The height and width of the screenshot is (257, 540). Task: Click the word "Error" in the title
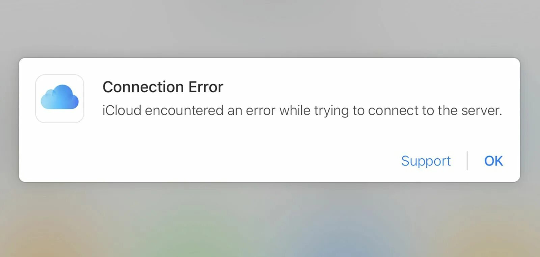point(206,87)
